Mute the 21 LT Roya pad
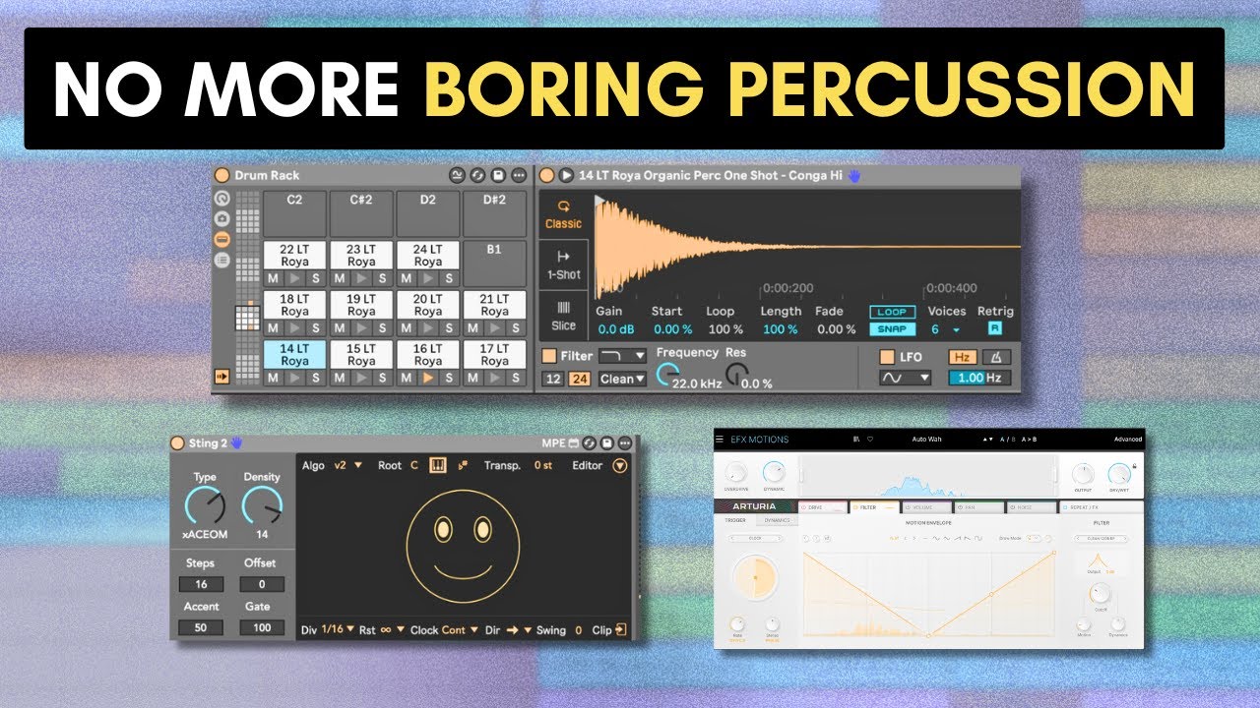Viewport: 1260px width, 708px height. tap(473, 327)
